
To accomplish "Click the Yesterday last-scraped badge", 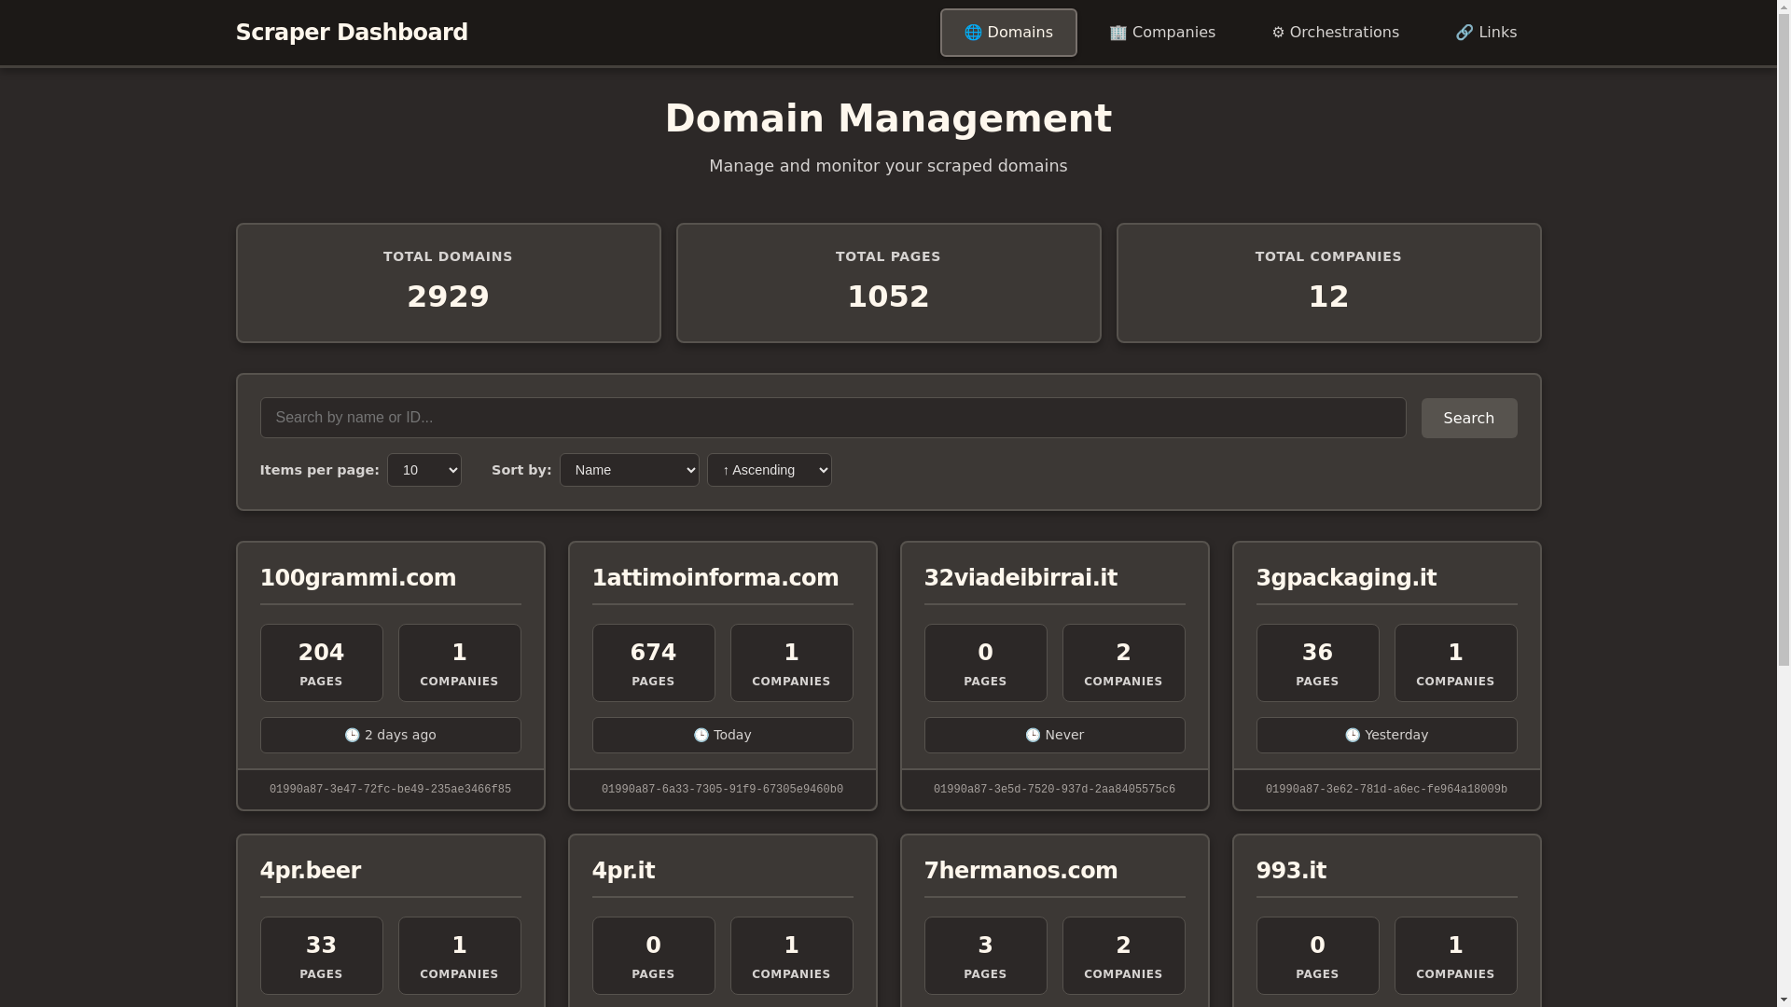I will coord(1386,735).
